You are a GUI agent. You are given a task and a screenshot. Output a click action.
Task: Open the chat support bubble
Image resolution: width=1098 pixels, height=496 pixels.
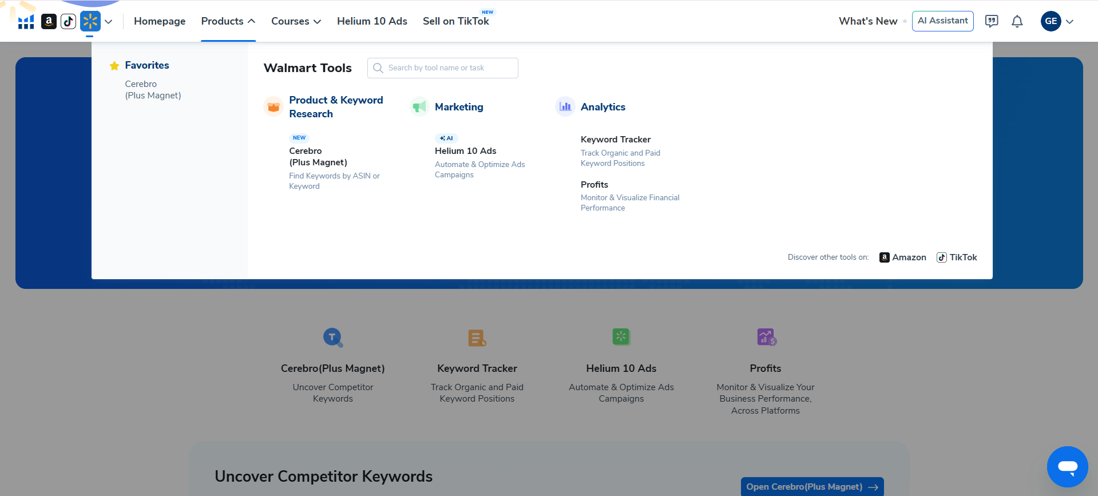[1068, 467]
